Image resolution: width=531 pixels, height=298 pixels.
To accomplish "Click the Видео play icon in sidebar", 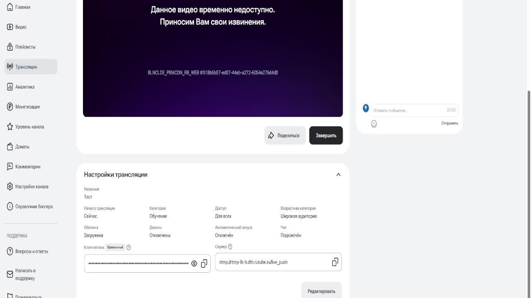I will tap(10, 27).
